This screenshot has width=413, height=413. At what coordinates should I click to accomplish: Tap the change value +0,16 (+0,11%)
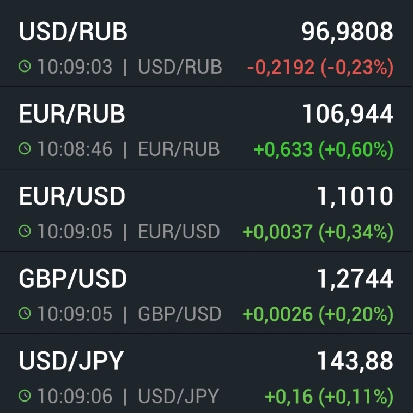click(329, 397)
